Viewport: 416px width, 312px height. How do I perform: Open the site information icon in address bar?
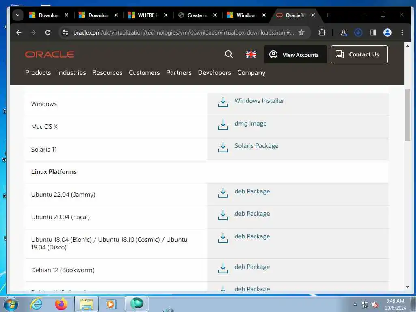(x=65, y=32)
